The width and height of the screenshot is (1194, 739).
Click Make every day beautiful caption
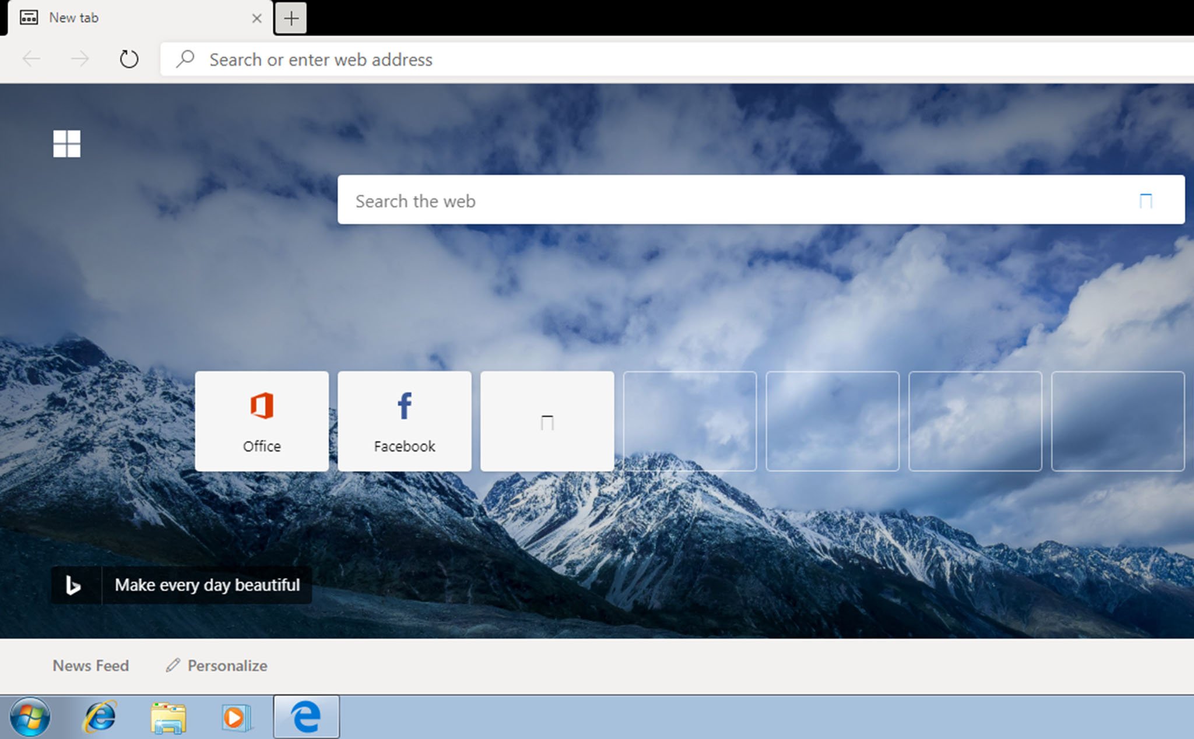[x=207, y=585]
